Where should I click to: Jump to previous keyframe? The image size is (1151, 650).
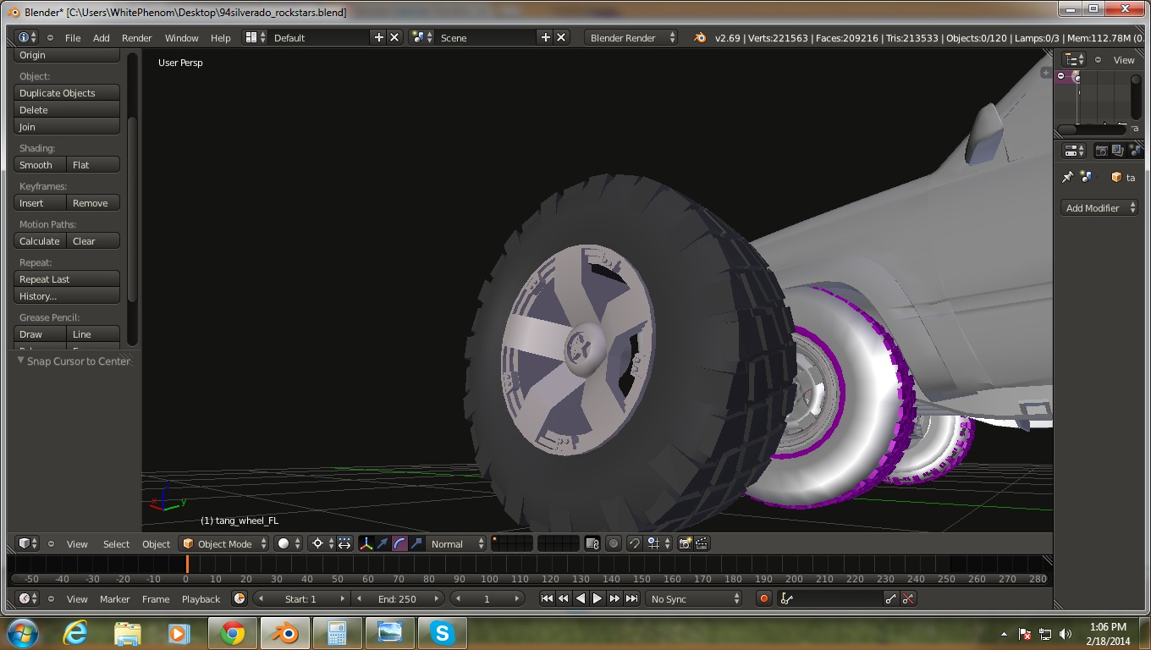click(564, 598)
